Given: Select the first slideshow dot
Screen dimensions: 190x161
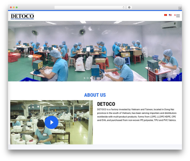Looking at the screenshot, I should (x=87, y=78).
